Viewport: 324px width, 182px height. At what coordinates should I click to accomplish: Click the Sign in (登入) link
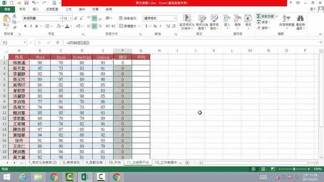point(313,9)
